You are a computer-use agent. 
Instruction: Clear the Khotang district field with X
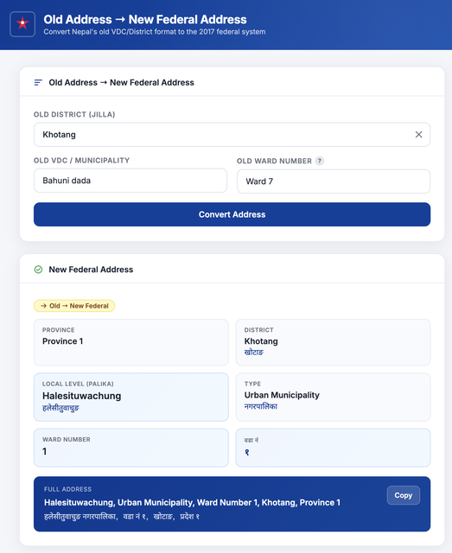point(418,135)
